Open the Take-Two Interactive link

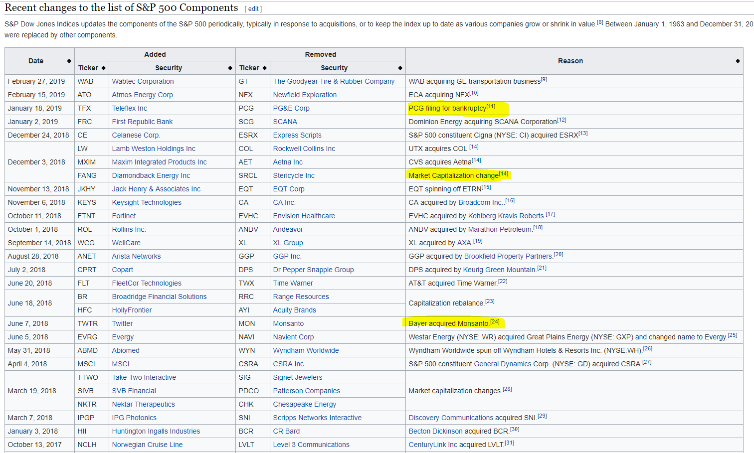click(144, 377)
